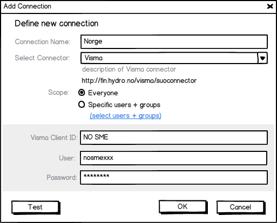
Task: Open the (select users + groups) link
Action: point(125,116)
